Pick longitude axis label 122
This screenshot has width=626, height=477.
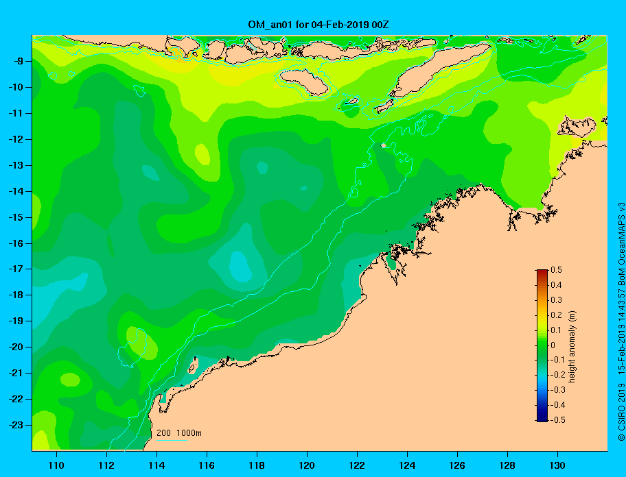pos(357,465)
